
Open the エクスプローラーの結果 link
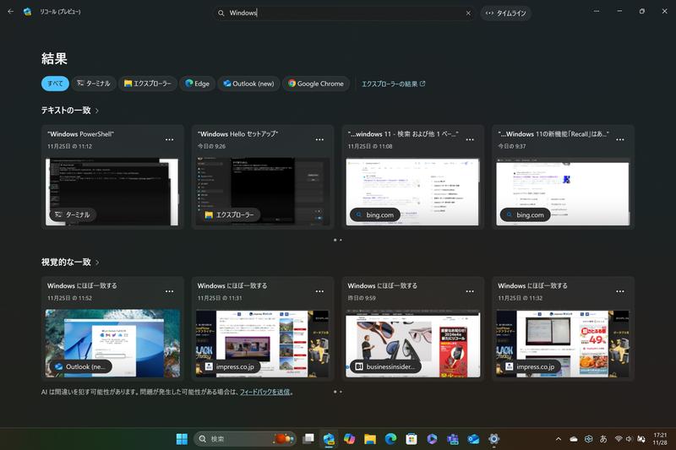point(393,84)
